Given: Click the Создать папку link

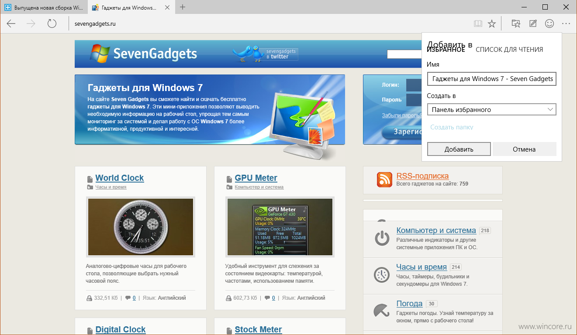Looking at the screenshot, I should [x=452, y=127].
